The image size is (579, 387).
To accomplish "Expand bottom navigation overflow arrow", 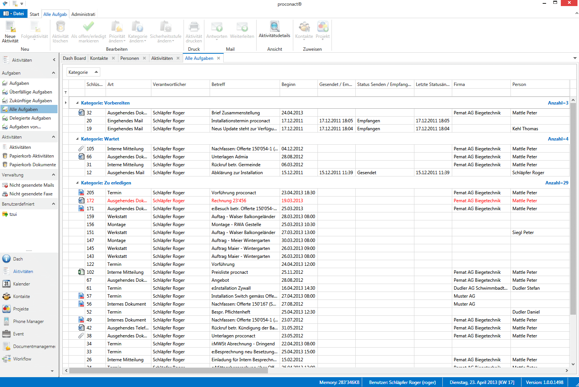I will [x=52, y=371].
